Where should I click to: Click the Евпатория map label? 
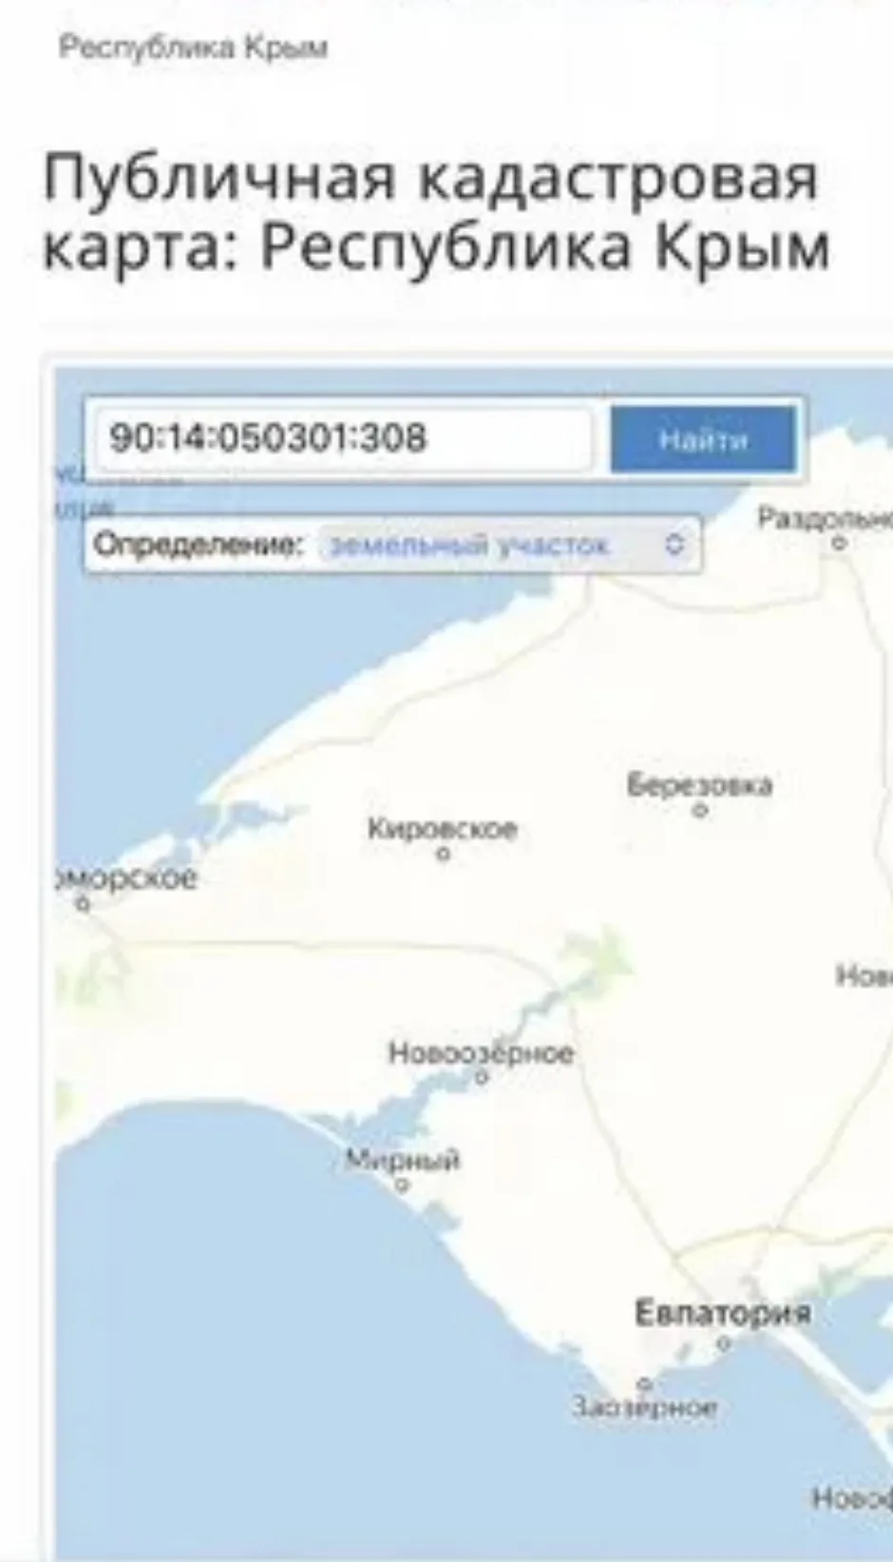(723, 1313)
